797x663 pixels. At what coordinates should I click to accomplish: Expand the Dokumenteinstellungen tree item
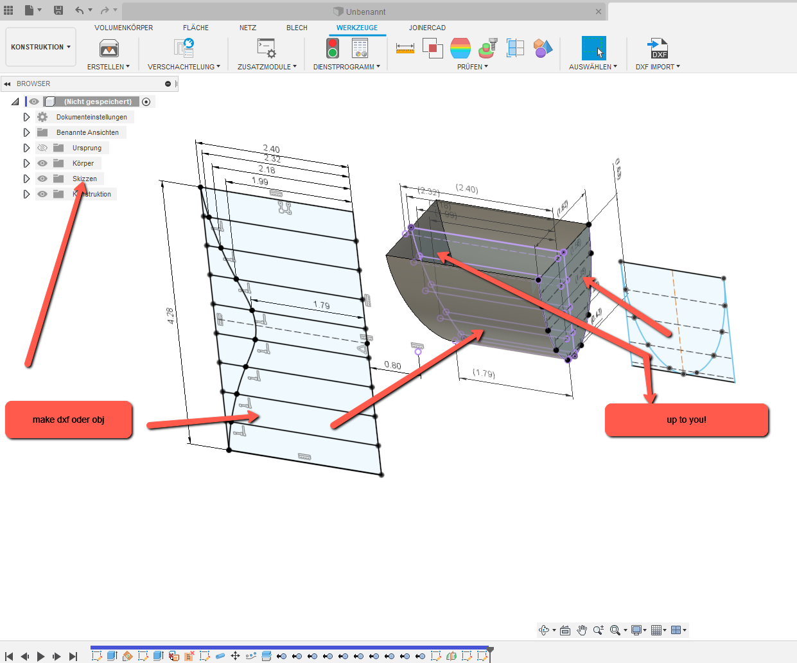click(26, 116)
